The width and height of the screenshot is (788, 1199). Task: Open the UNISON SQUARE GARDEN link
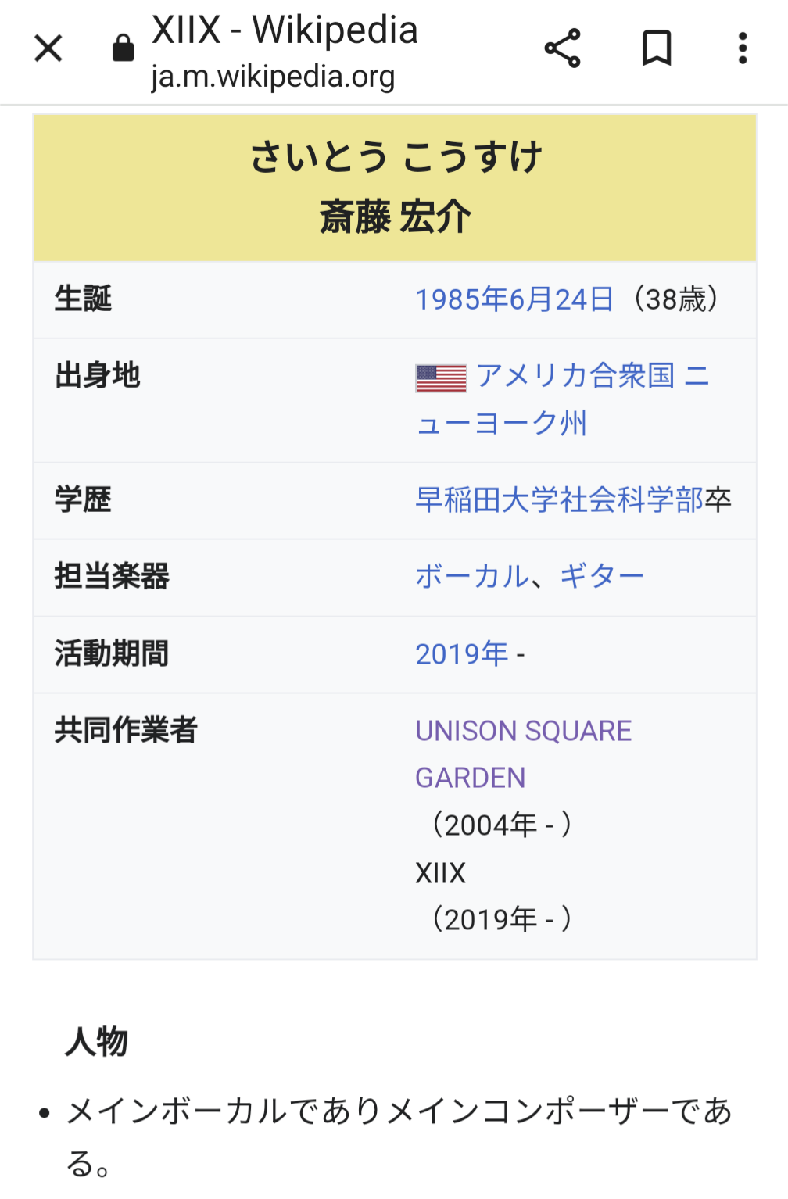tap(524, 754)
